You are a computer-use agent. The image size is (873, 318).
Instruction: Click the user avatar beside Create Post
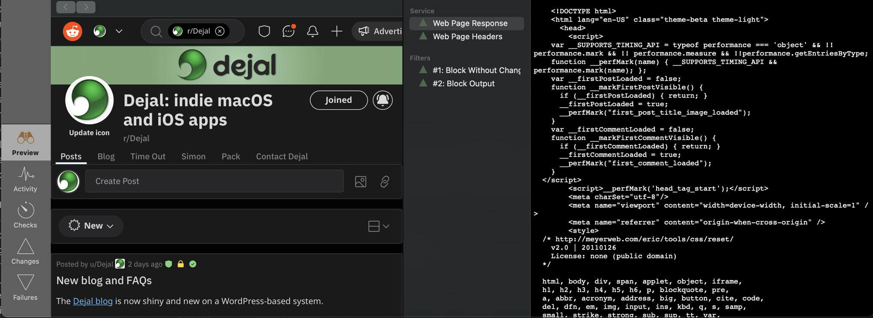68,181
